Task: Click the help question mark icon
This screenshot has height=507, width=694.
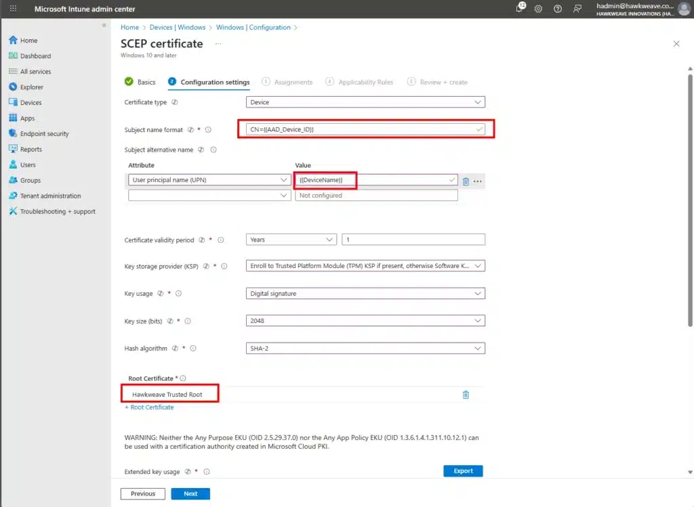Action: [558, 9]
